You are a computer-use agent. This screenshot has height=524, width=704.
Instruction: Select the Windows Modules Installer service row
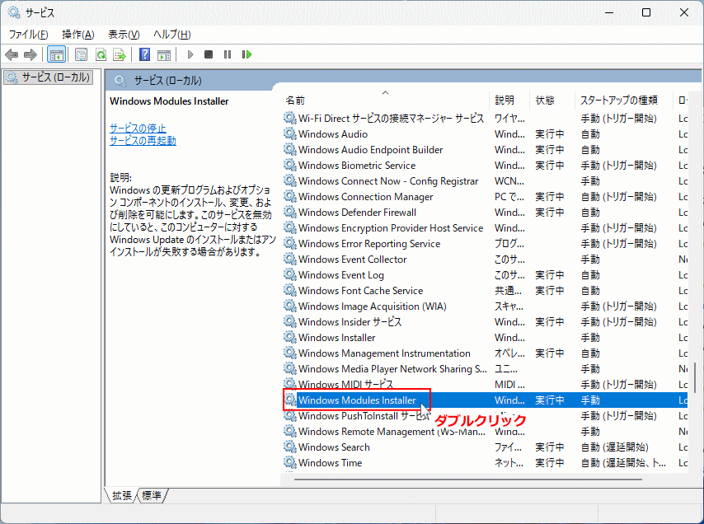pos(486,400)
